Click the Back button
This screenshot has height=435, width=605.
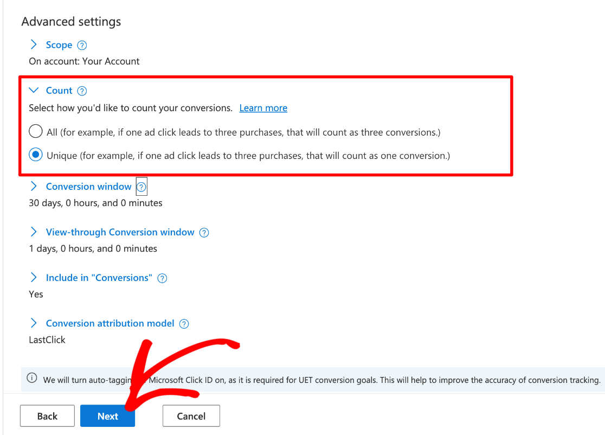coord(47,416)
